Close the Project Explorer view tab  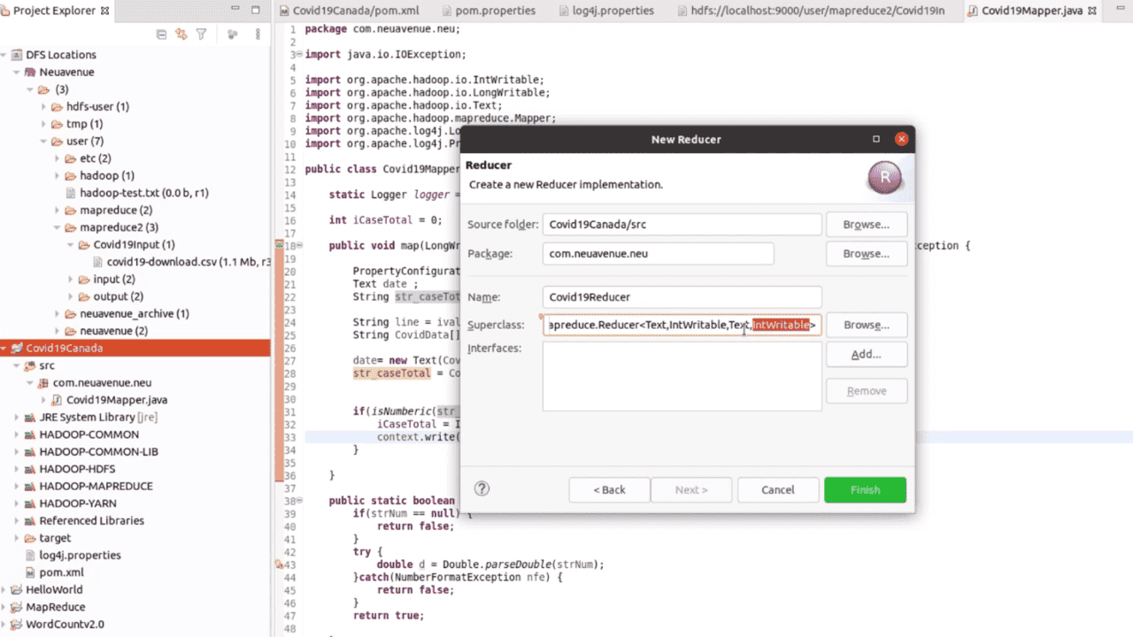point(106,11)
